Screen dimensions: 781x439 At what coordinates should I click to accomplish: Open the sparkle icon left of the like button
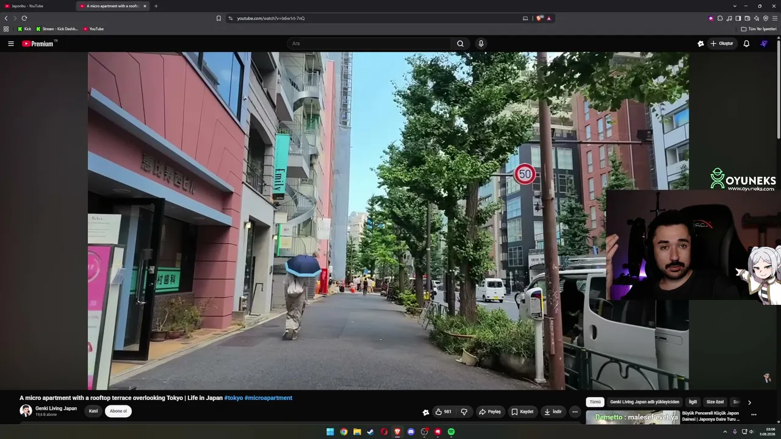pos(426,412)
